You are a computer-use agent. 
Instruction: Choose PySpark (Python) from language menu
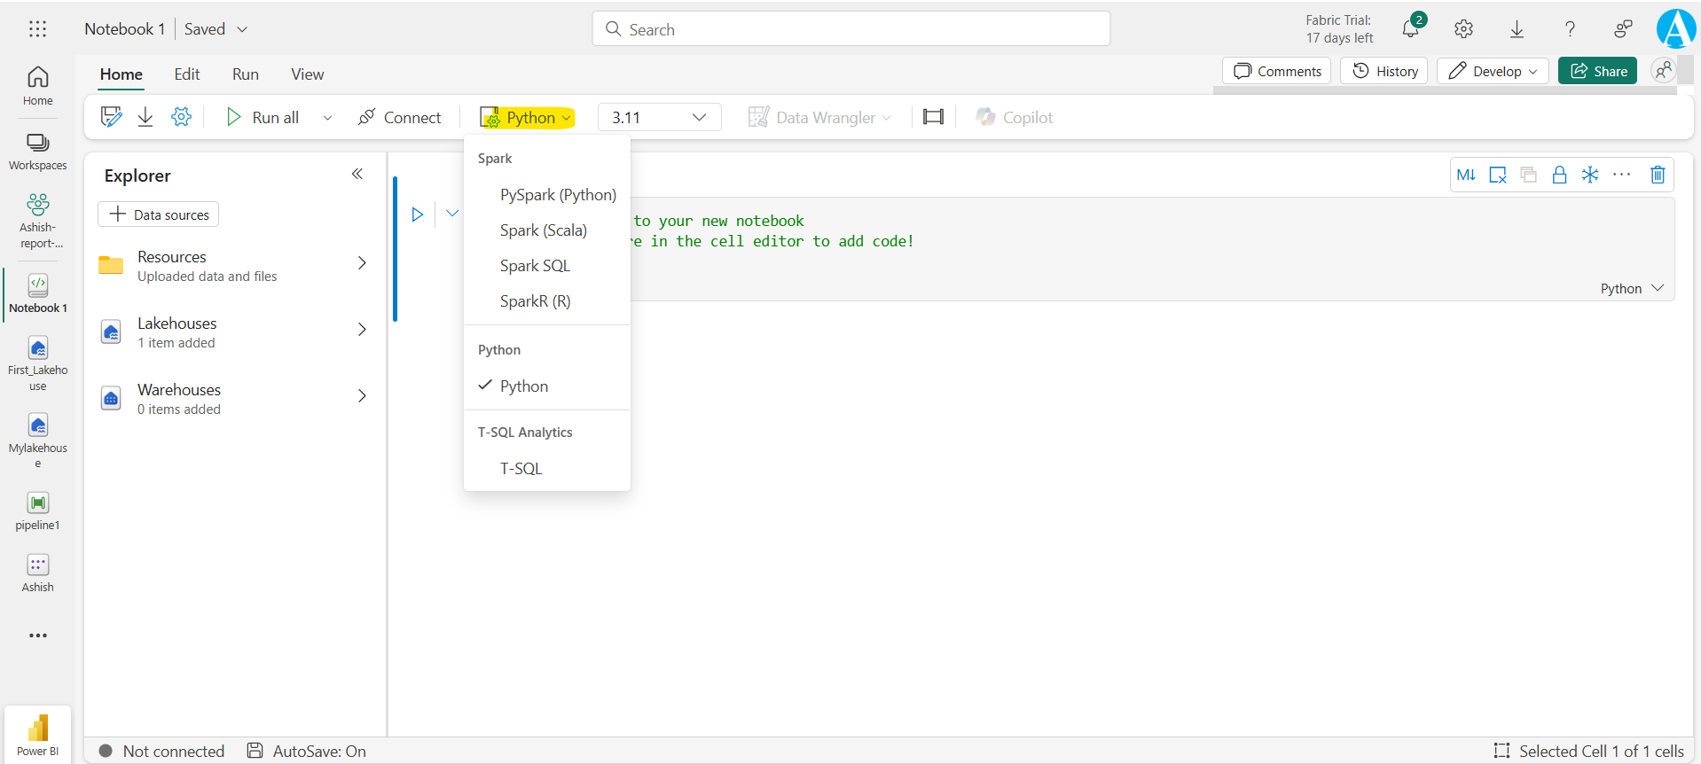[x=557, y=195]
